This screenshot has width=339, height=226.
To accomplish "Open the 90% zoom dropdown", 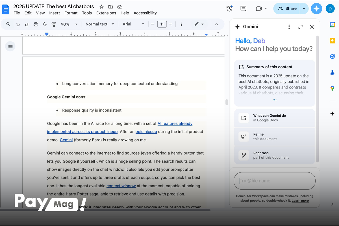I will [69, 24].
